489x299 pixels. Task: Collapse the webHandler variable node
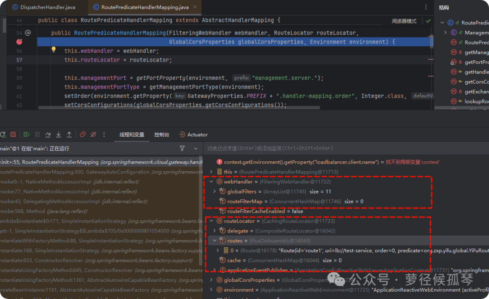[211, 182]
